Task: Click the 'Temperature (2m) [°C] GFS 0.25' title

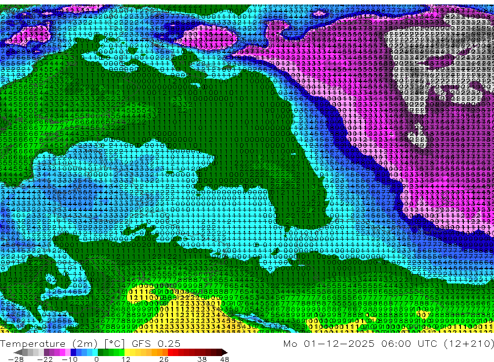Action: pyautogui.click(x=90, y=343)
